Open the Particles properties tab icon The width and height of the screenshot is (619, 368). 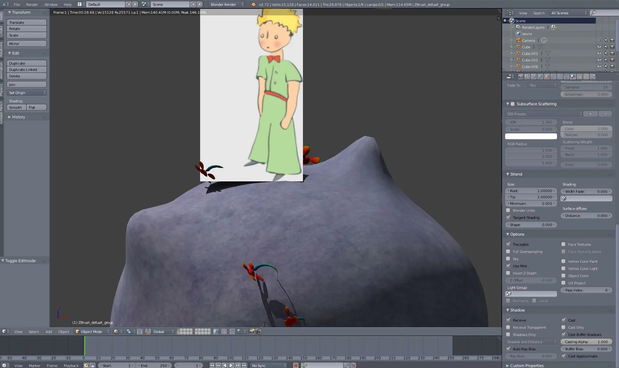pyautogui.click(x=586, y=76)
